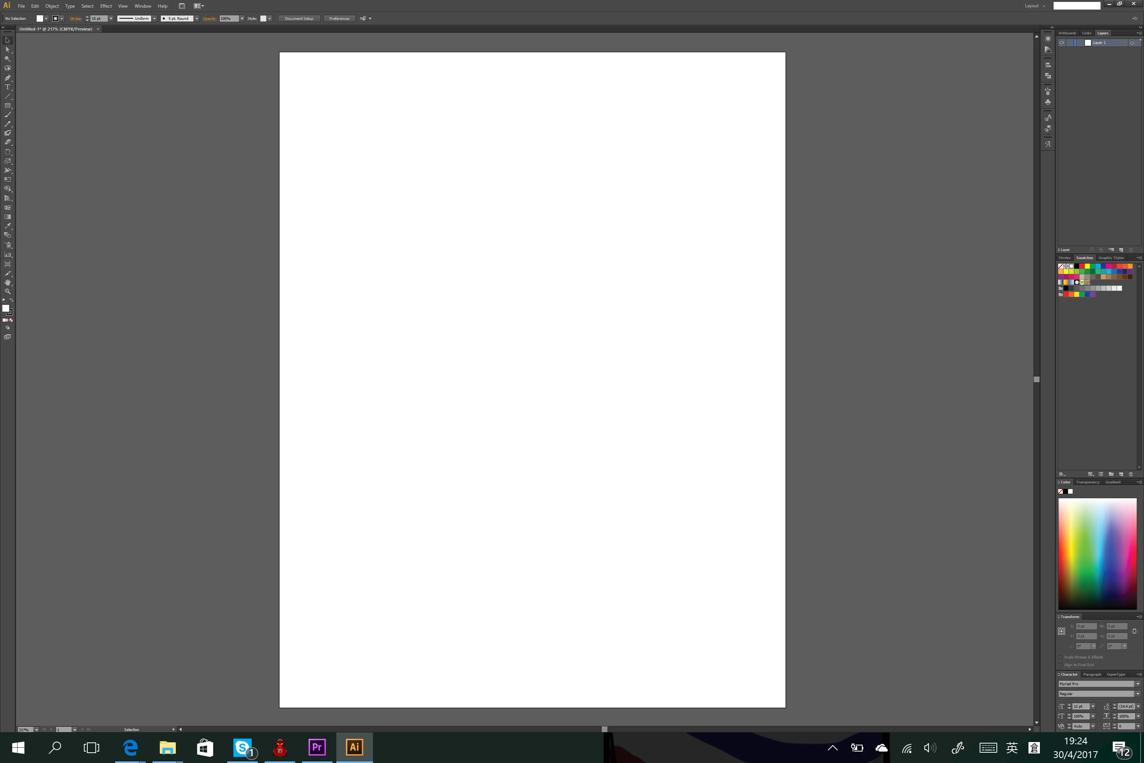The width and height of the screenshot is (1144, 763).
Task: Open Premiere Pro from the taskbar
Action: pos(317,747)
